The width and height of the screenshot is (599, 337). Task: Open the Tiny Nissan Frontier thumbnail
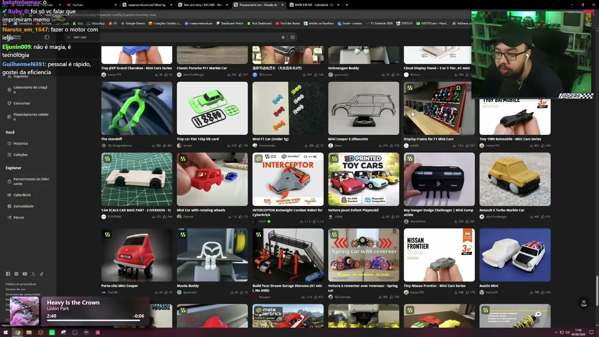pos(439,255)
